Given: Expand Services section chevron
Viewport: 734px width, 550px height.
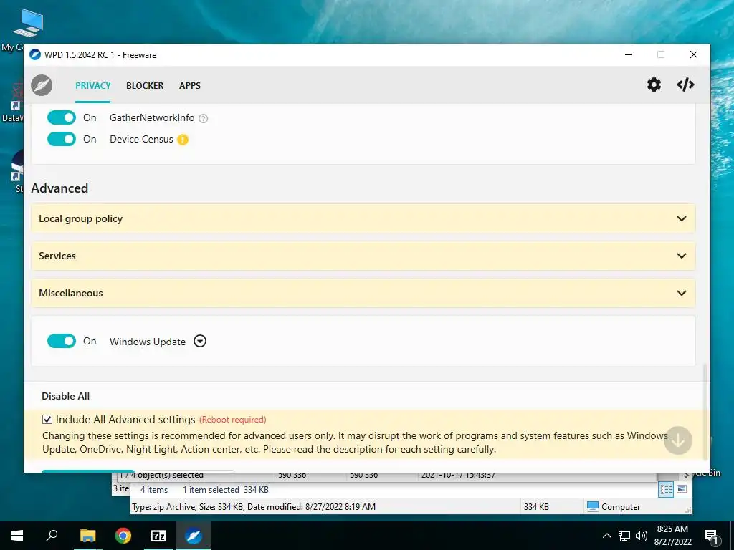Looking at the screenshot, I should (x=682, y=256).
